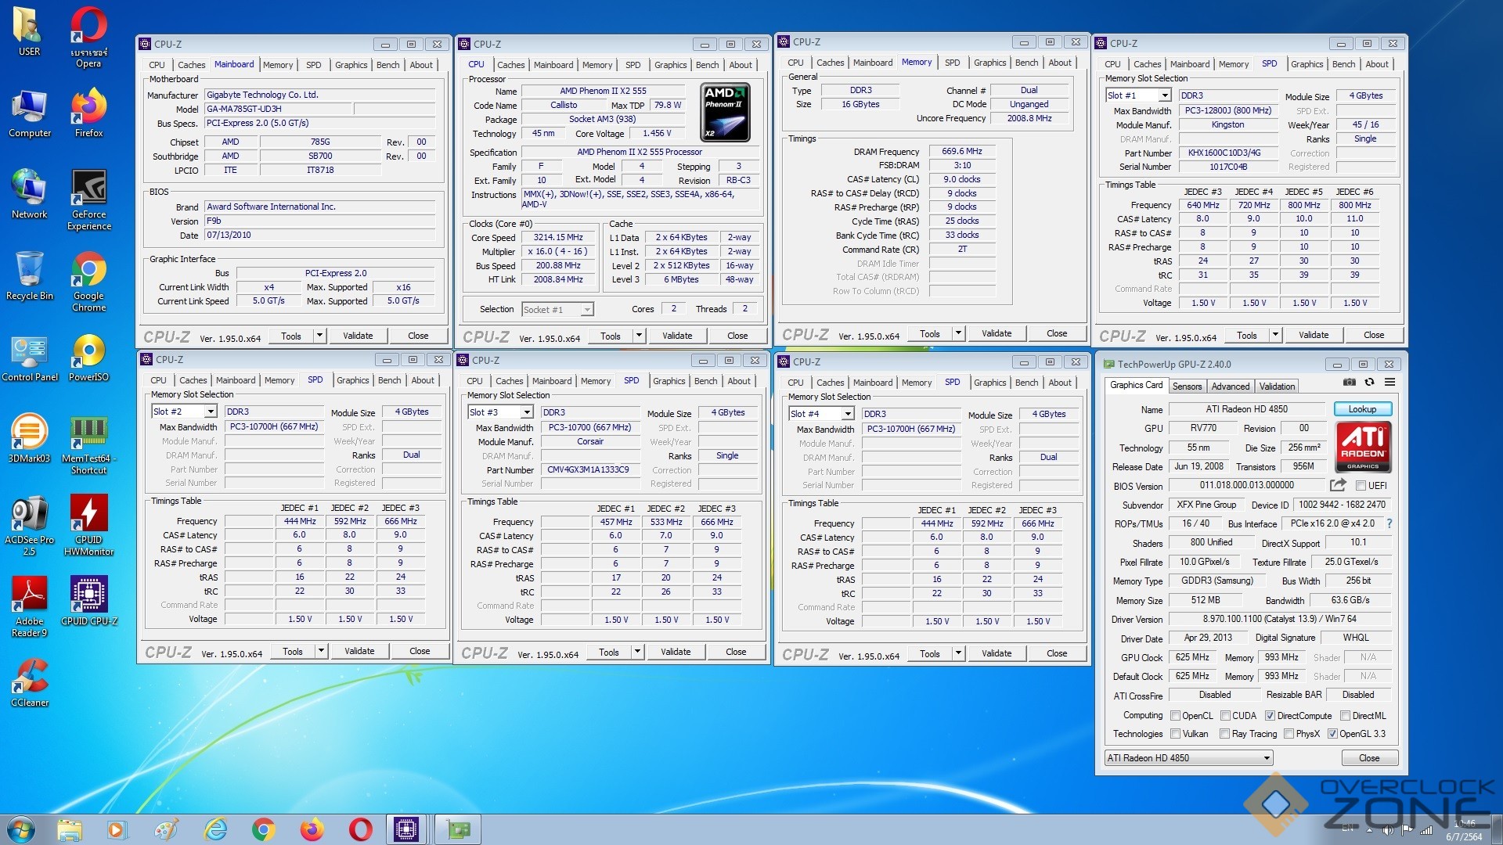Open the GPU-Z hamburger menu
The image size is (1503, 845).
pyautogui.click(x=1389, y=383)
